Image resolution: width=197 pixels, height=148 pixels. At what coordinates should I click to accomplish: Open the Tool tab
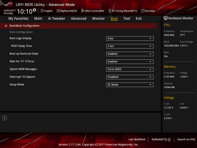127,19
